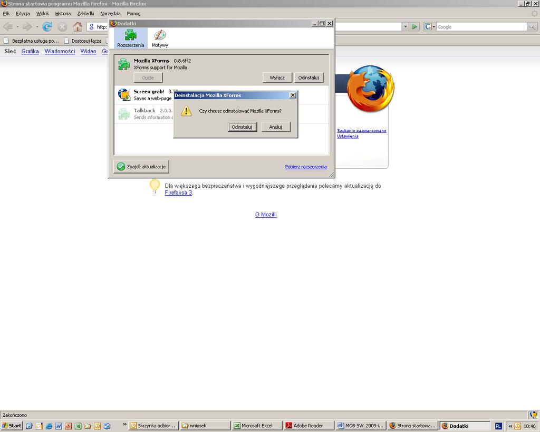Go to the Home page icon

click(x=78, y=26)
